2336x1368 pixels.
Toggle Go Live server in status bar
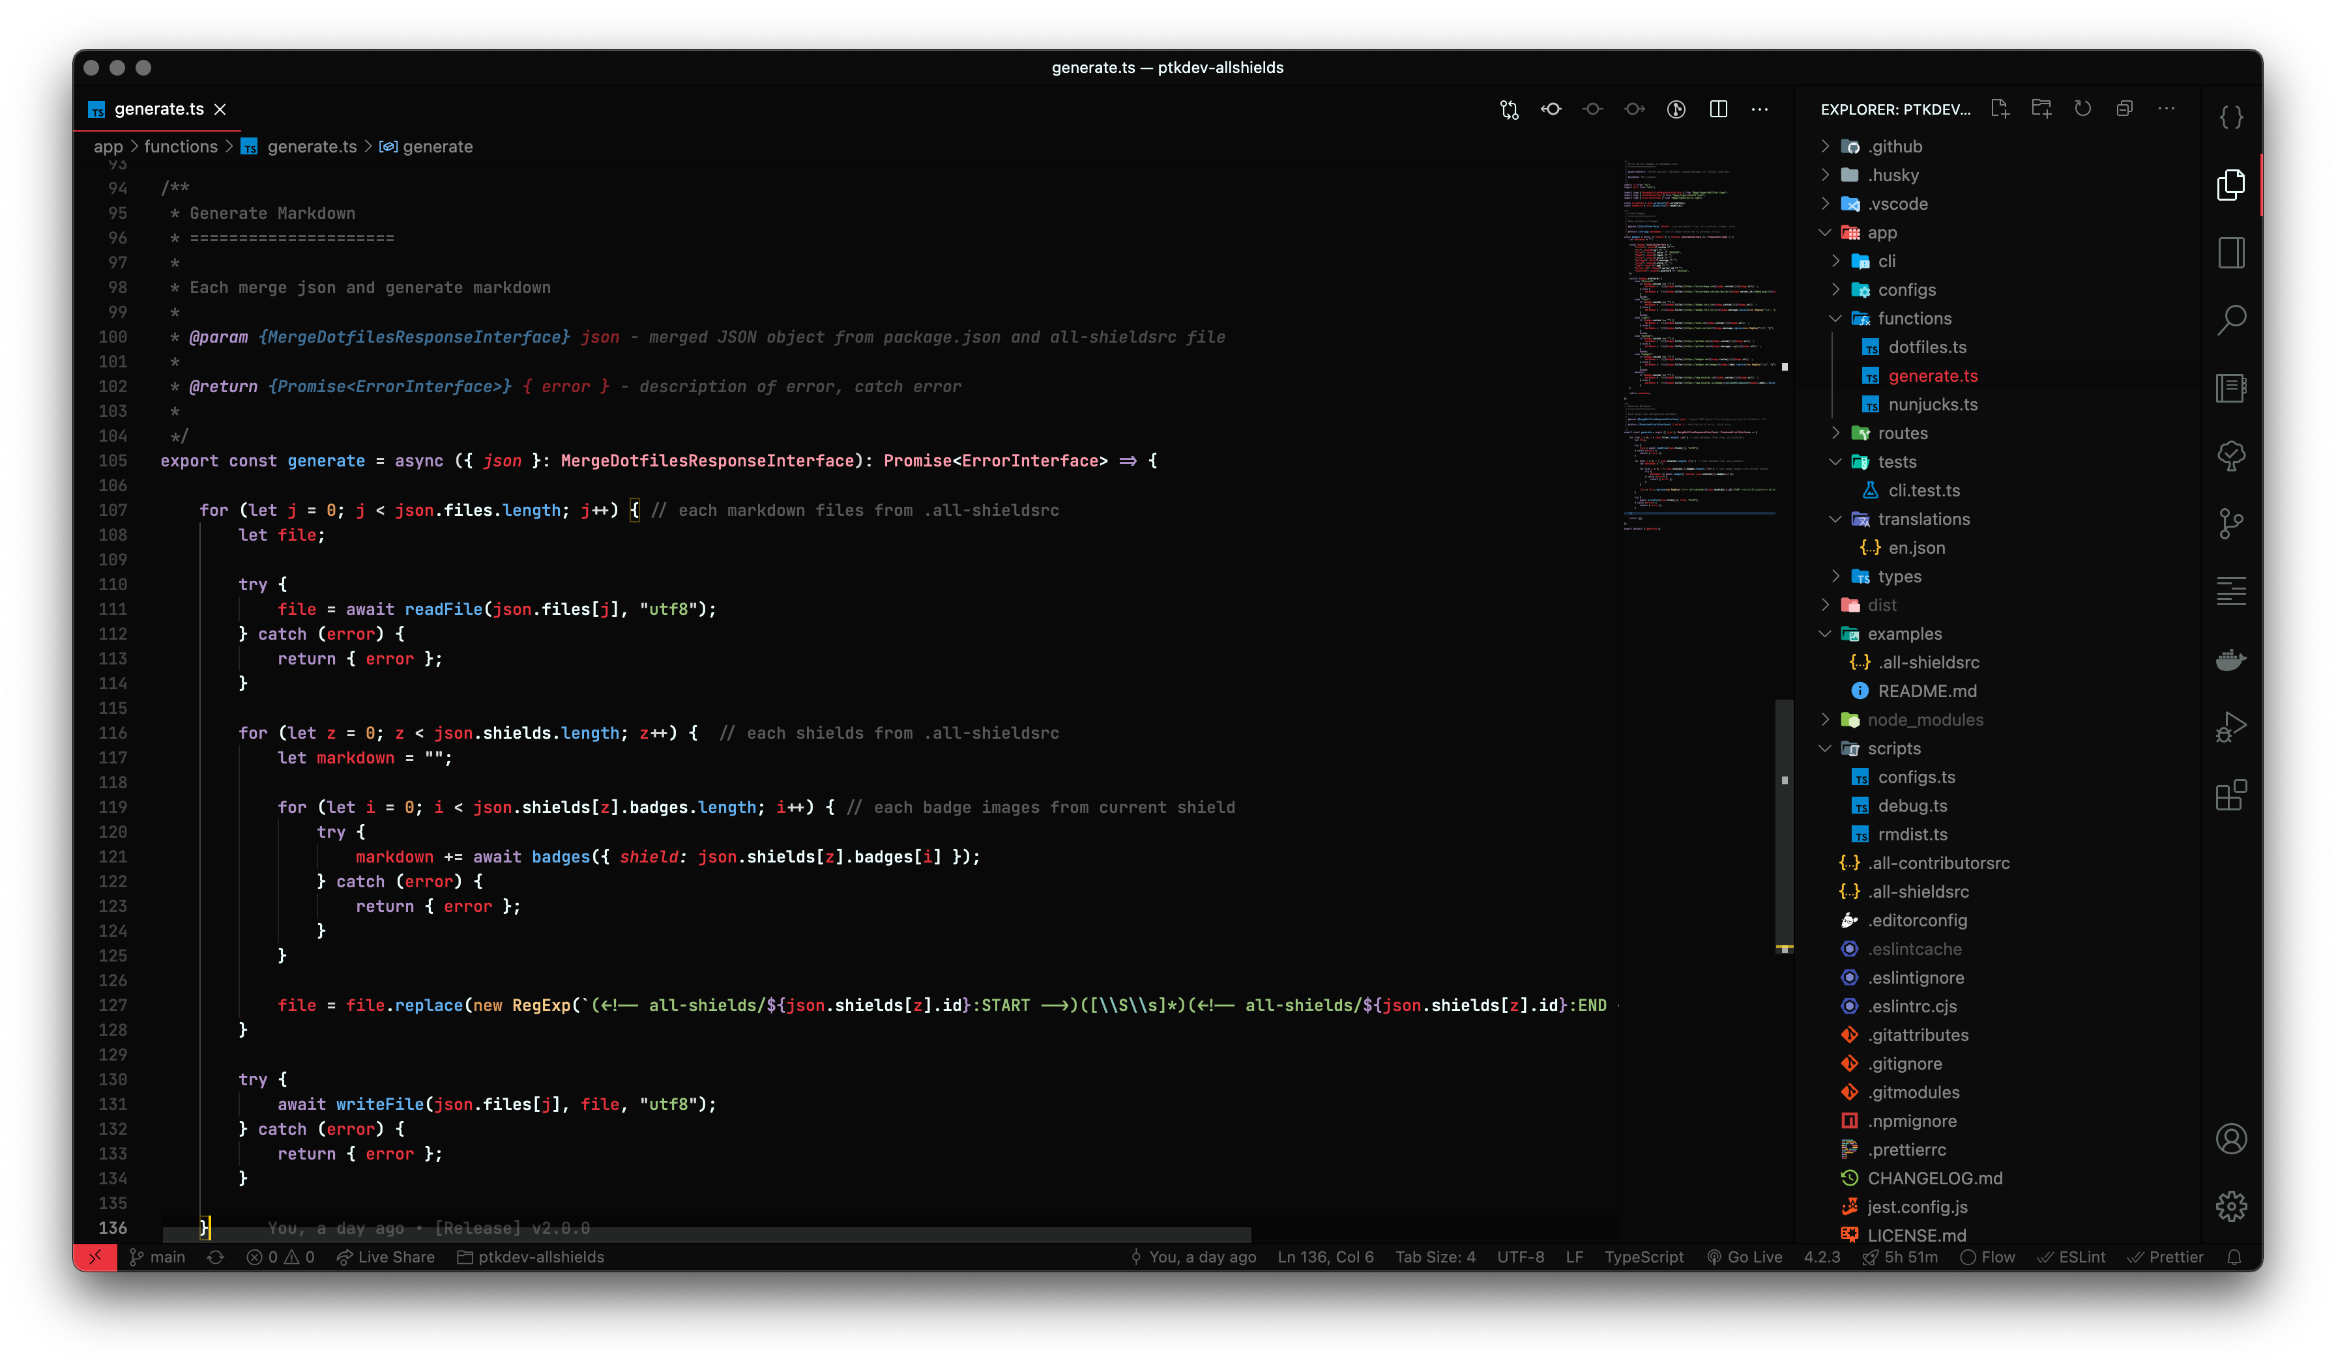coord(1745,1257)
